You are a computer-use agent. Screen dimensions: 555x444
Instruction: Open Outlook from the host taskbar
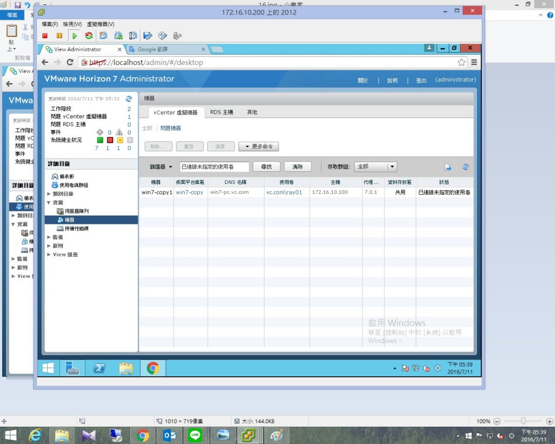coord(169,435)
